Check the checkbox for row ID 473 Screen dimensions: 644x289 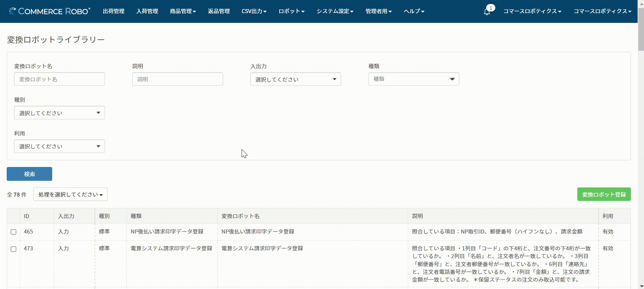click(13, 249)
